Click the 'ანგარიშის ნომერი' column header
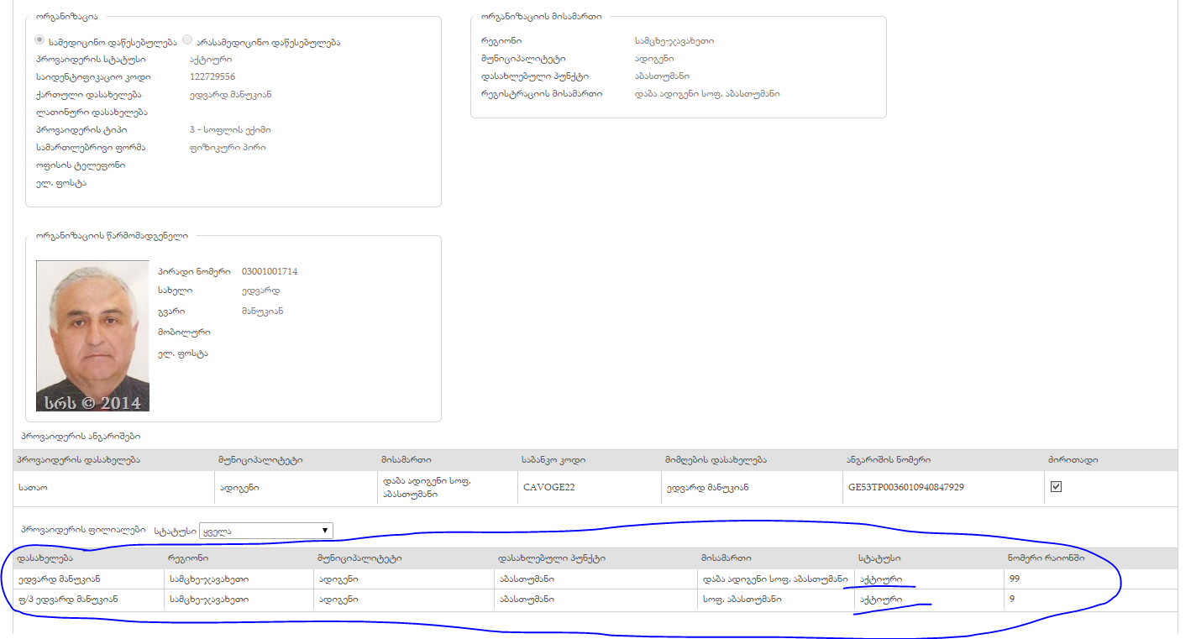The width and height of the screenshot is (1196, 639). click(x=888, y=460)
